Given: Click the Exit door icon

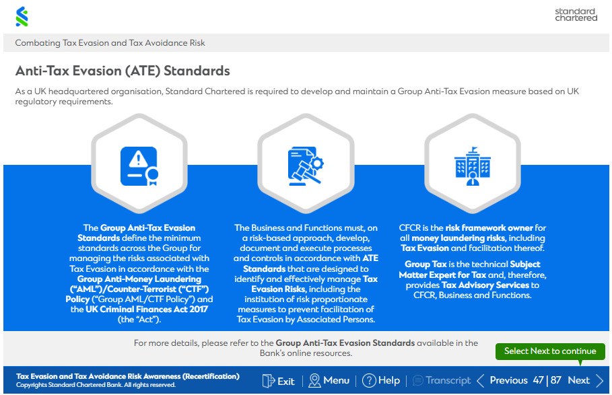Looking at the screenshot, I should point(268,381).
